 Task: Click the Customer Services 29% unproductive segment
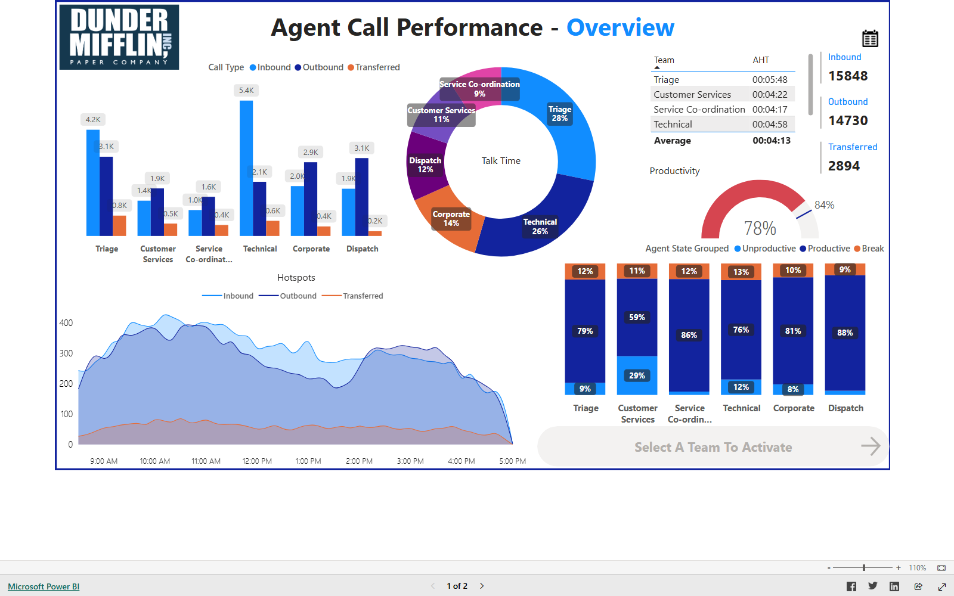[x=637, y=375]
